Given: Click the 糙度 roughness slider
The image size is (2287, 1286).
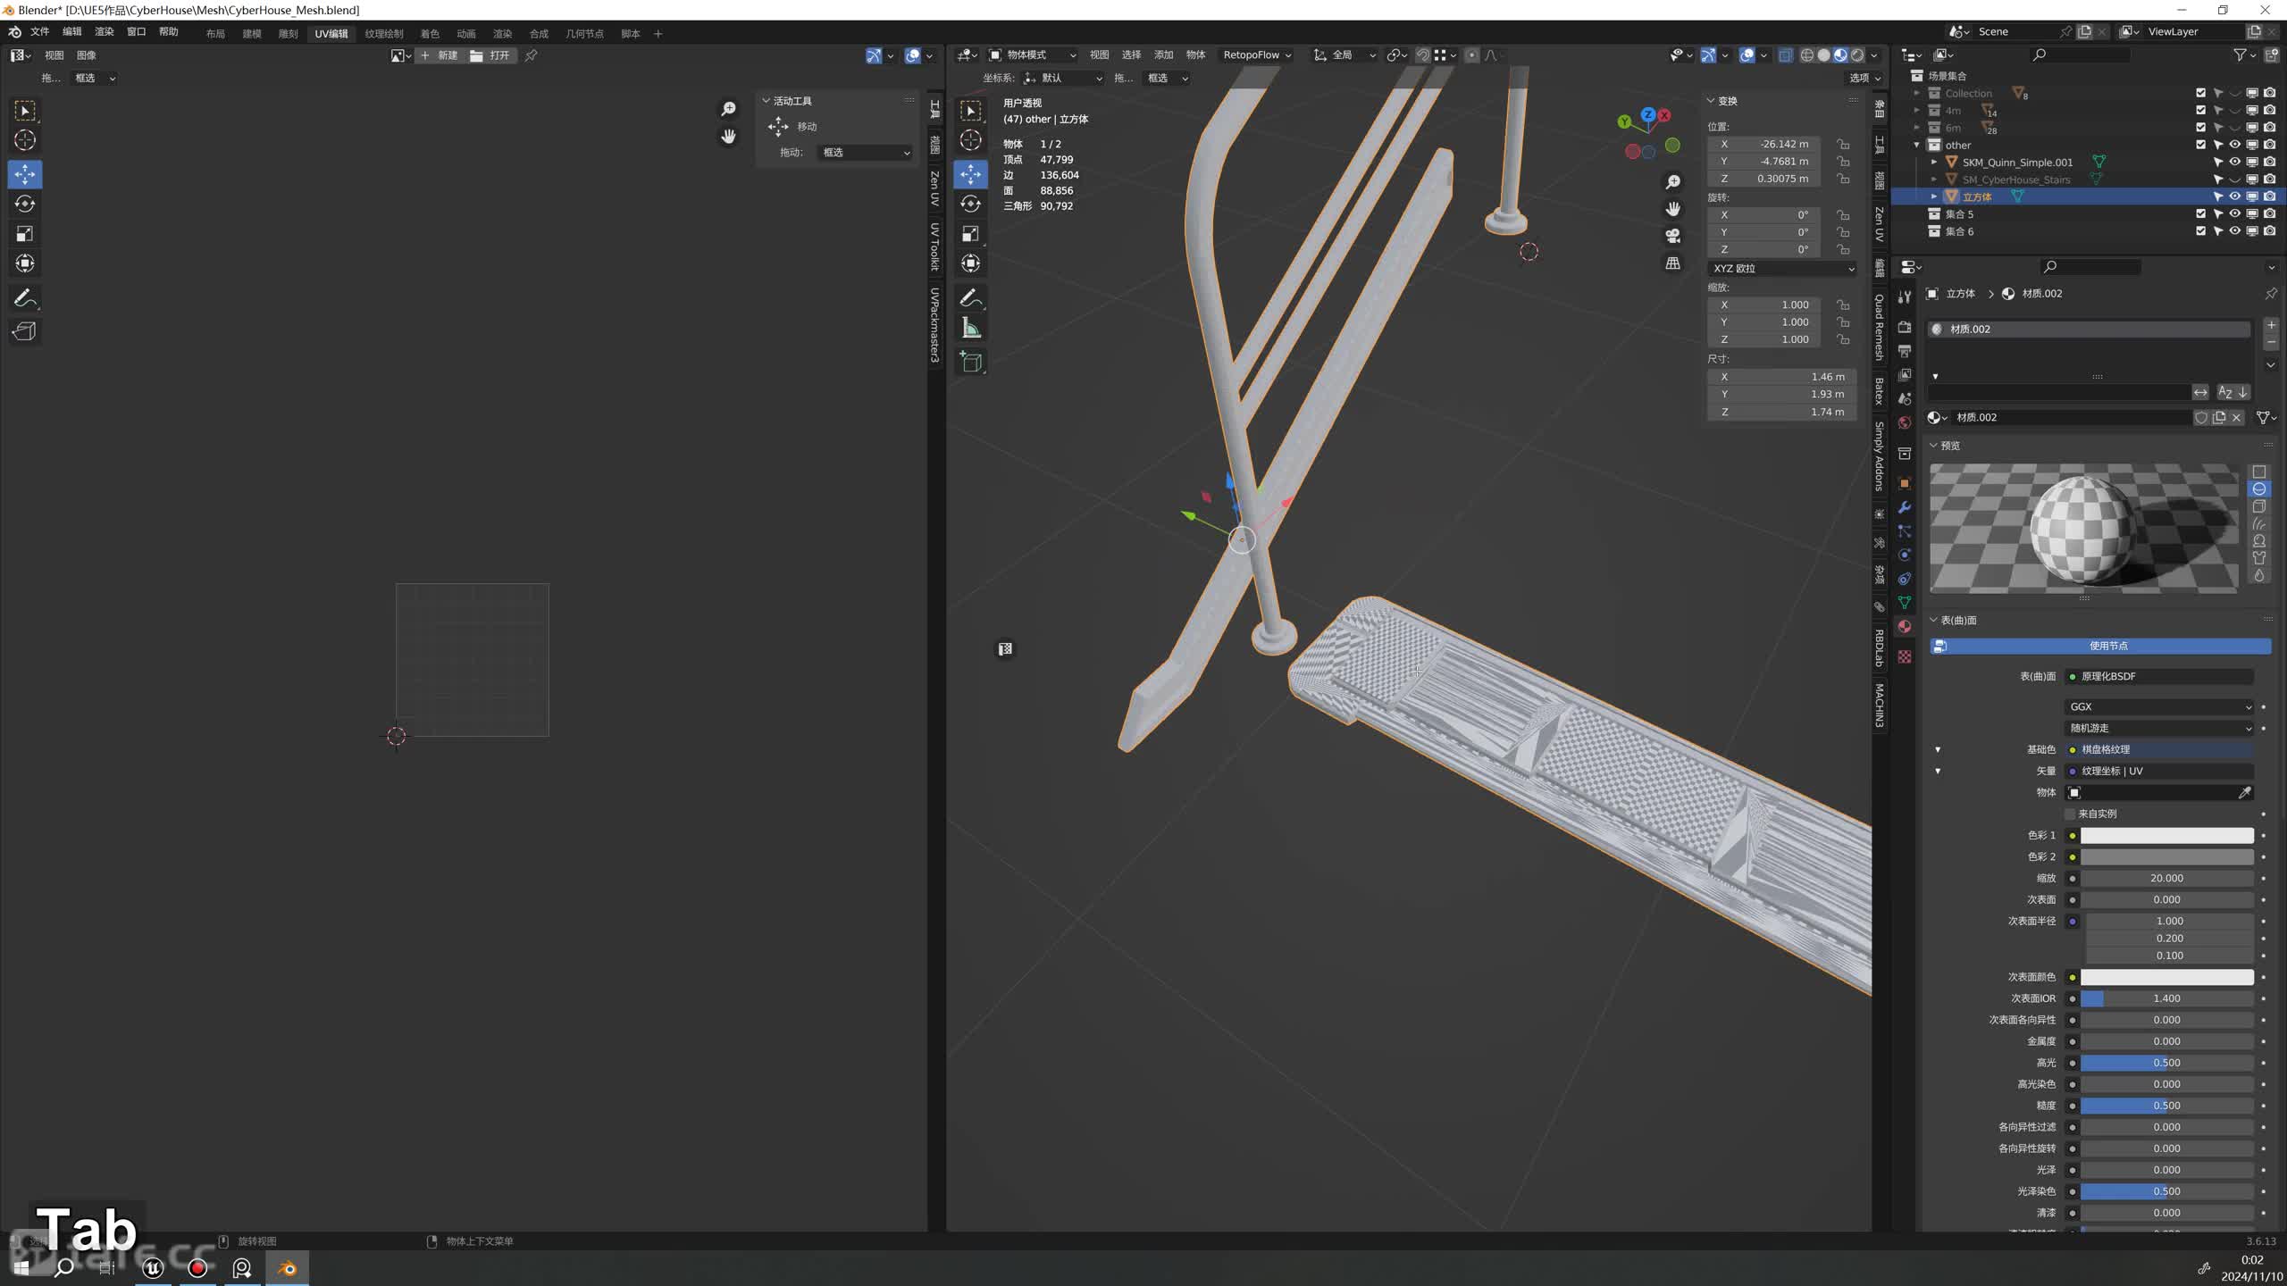Looking at the screenshot, I should [2166, 1106].
